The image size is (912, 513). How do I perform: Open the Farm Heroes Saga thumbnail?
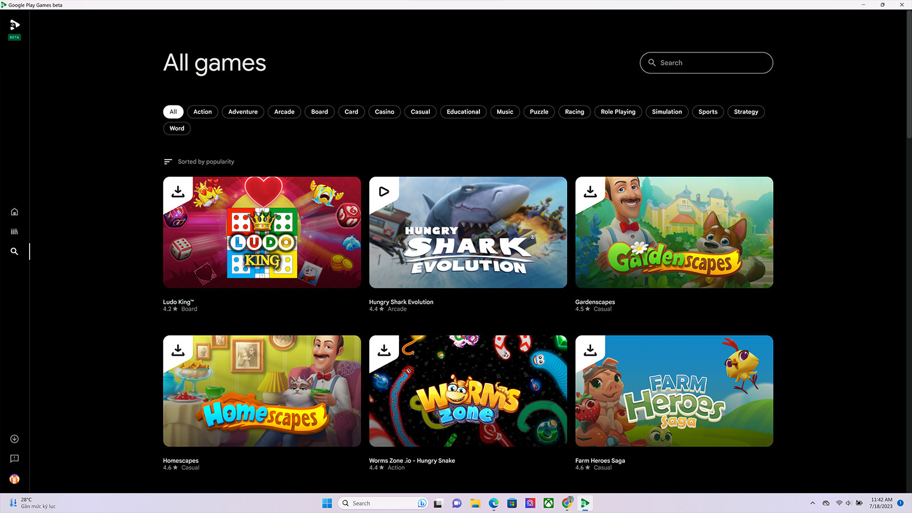[x=674, y=391]
